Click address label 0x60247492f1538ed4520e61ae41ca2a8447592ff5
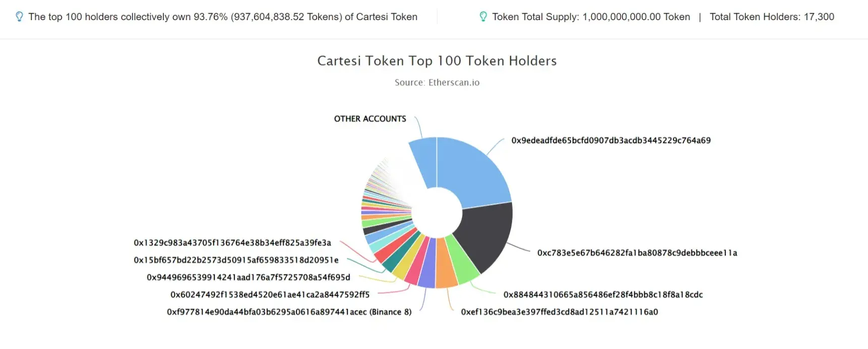 point(270,295)
